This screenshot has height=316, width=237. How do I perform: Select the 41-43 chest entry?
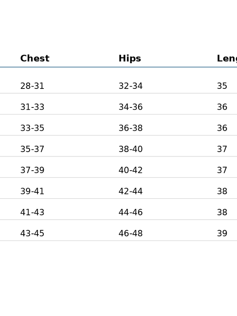point(32,213)
